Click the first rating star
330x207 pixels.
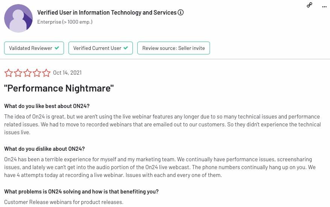(8, 73)
